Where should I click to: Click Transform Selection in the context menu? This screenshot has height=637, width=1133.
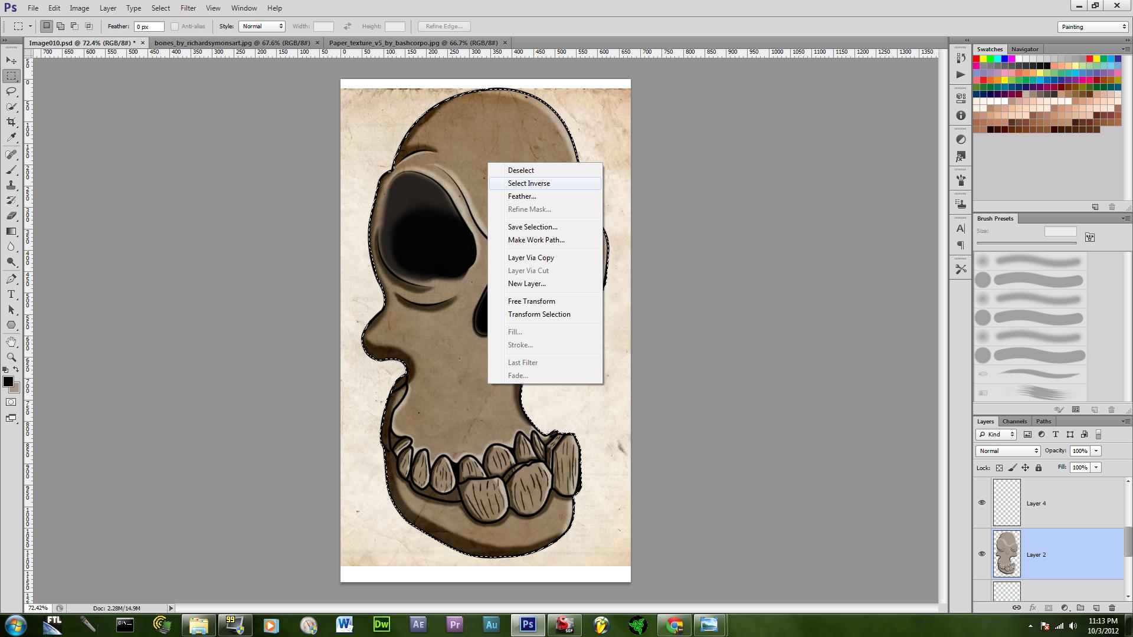(539, 314)
